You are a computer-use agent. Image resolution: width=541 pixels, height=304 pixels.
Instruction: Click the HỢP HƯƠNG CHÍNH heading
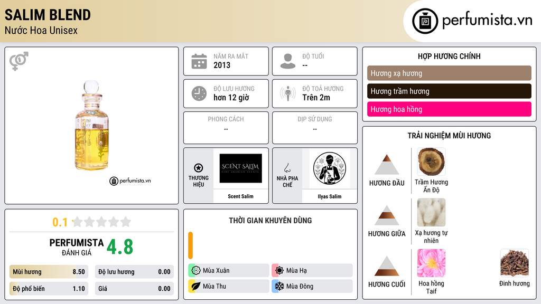(x=449, y=56)
